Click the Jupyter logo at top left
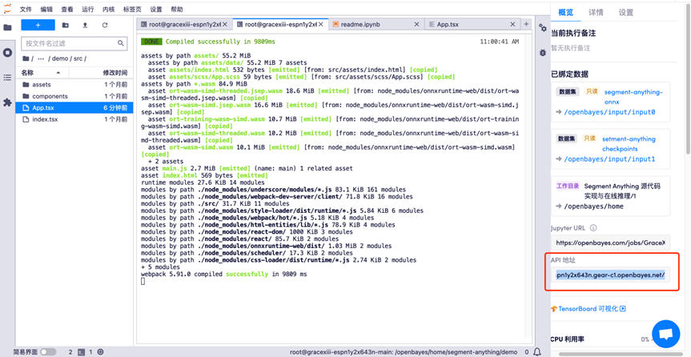 pyautogui.click(x=7, y=9)
